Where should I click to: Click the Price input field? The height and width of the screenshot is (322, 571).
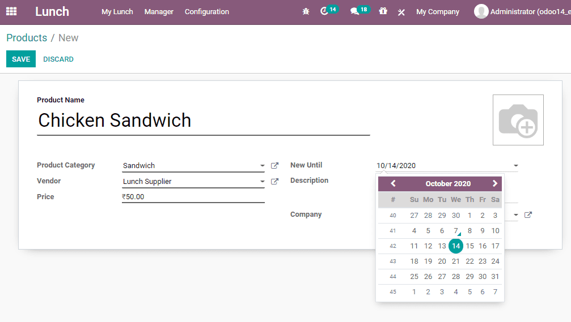click(x=193, y=197)
